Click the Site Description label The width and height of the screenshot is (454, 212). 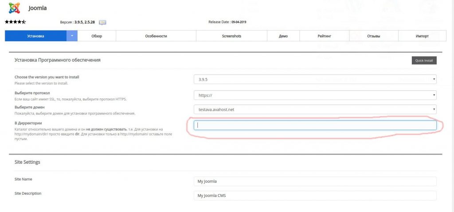(x=28, y=193)
